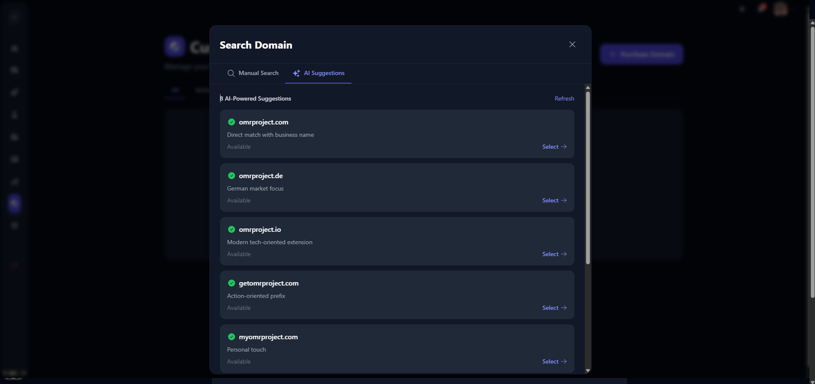Viewport: 815px width, 384px height.
Task: Click green checkmark icon for myomrproject.com
Action: [231, 337]
